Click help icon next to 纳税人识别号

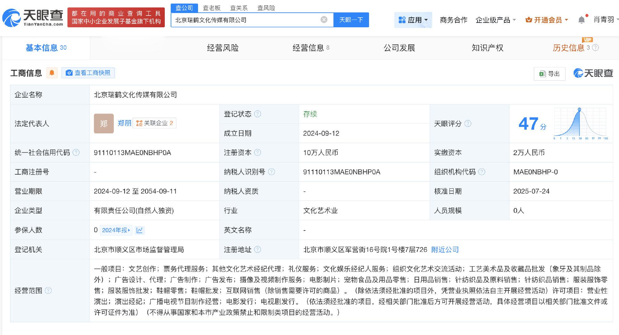point(271,172)
